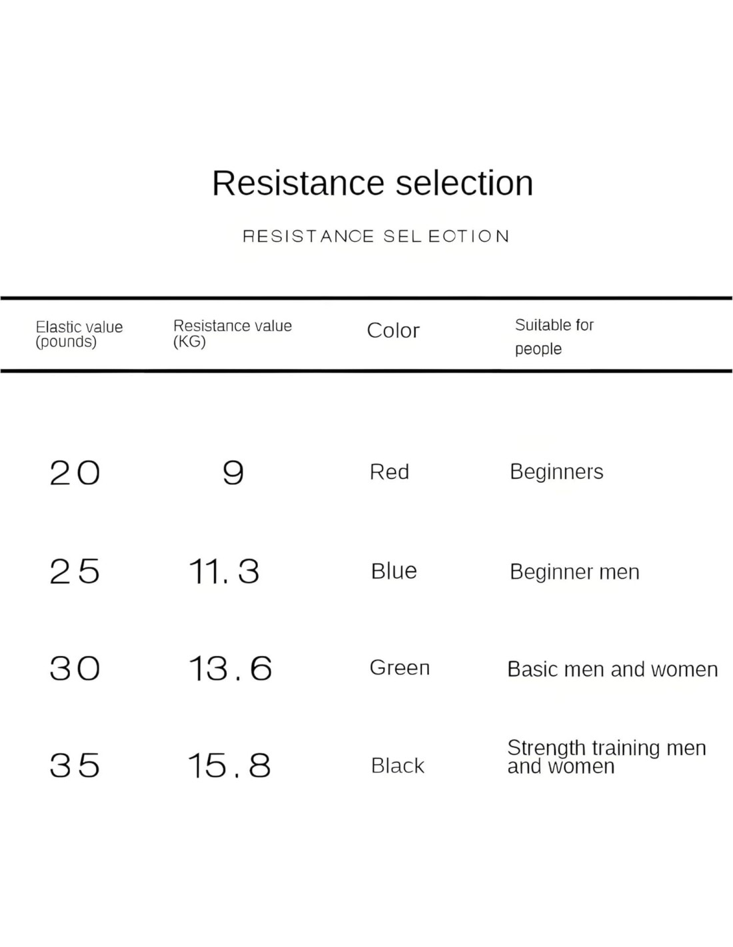This screenshot has height=947, width=733.
Task: Click the uppercase "RESISTANCE SELECTION" subtitle
Action: tap(376, 236)
